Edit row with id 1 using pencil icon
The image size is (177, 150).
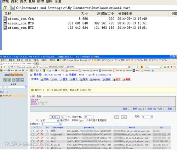tap(38, 131)
